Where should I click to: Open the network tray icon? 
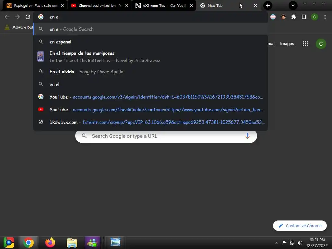click(292, 243)
